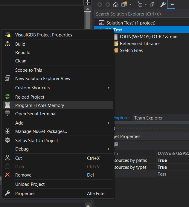Open VisualGDB Project Properties menu entry
Image resolution: width=189 pixels, height=207 pixels.
point(57,35)
